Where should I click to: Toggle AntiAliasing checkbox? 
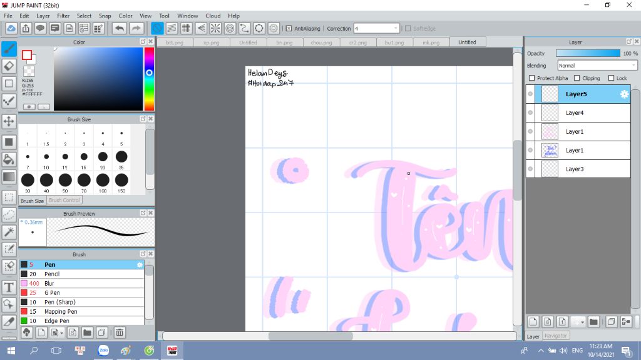[289, 29]
